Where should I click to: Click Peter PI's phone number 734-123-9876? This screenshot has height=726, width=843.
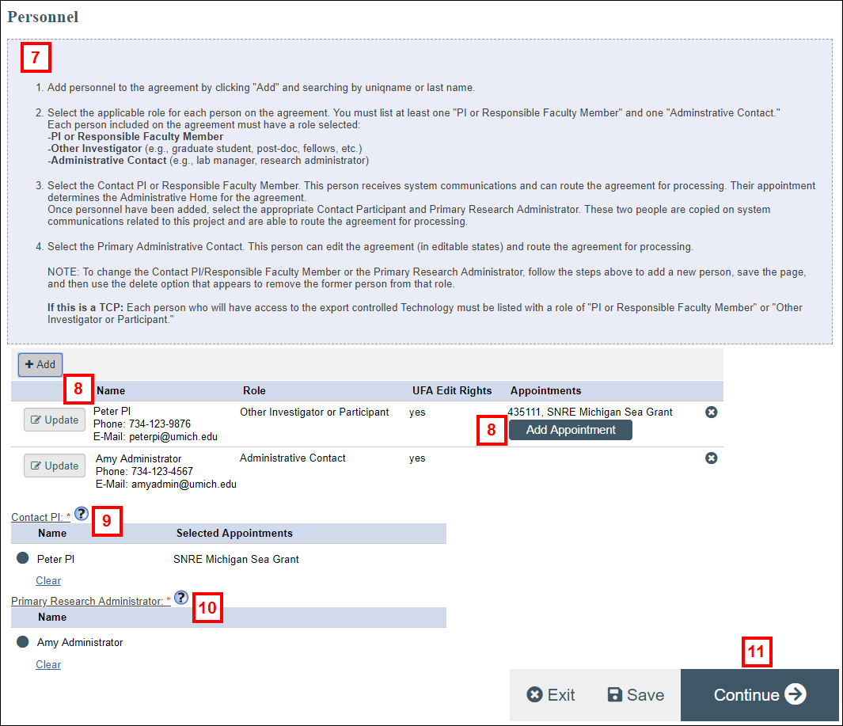coord(160,424)
